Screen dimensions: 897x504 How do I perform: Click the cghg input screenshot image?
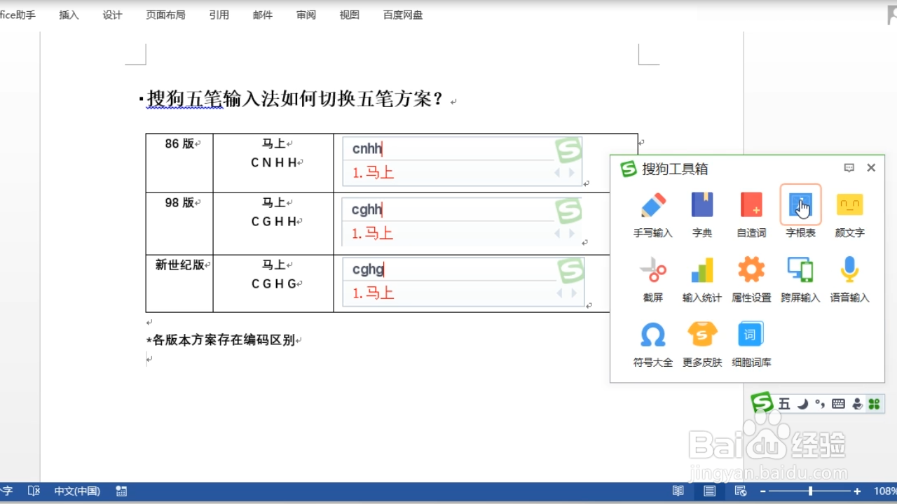[x=463, y=282]
